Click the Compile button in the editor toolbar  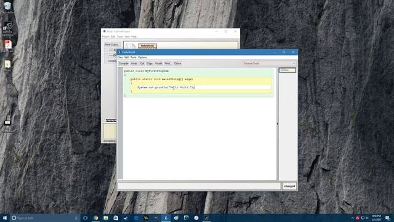[123, 64]
